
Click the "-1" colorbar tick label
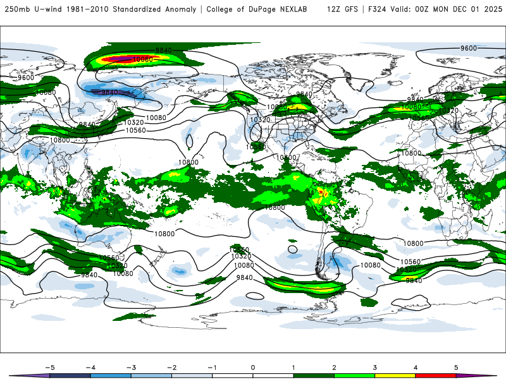point(212,368)
